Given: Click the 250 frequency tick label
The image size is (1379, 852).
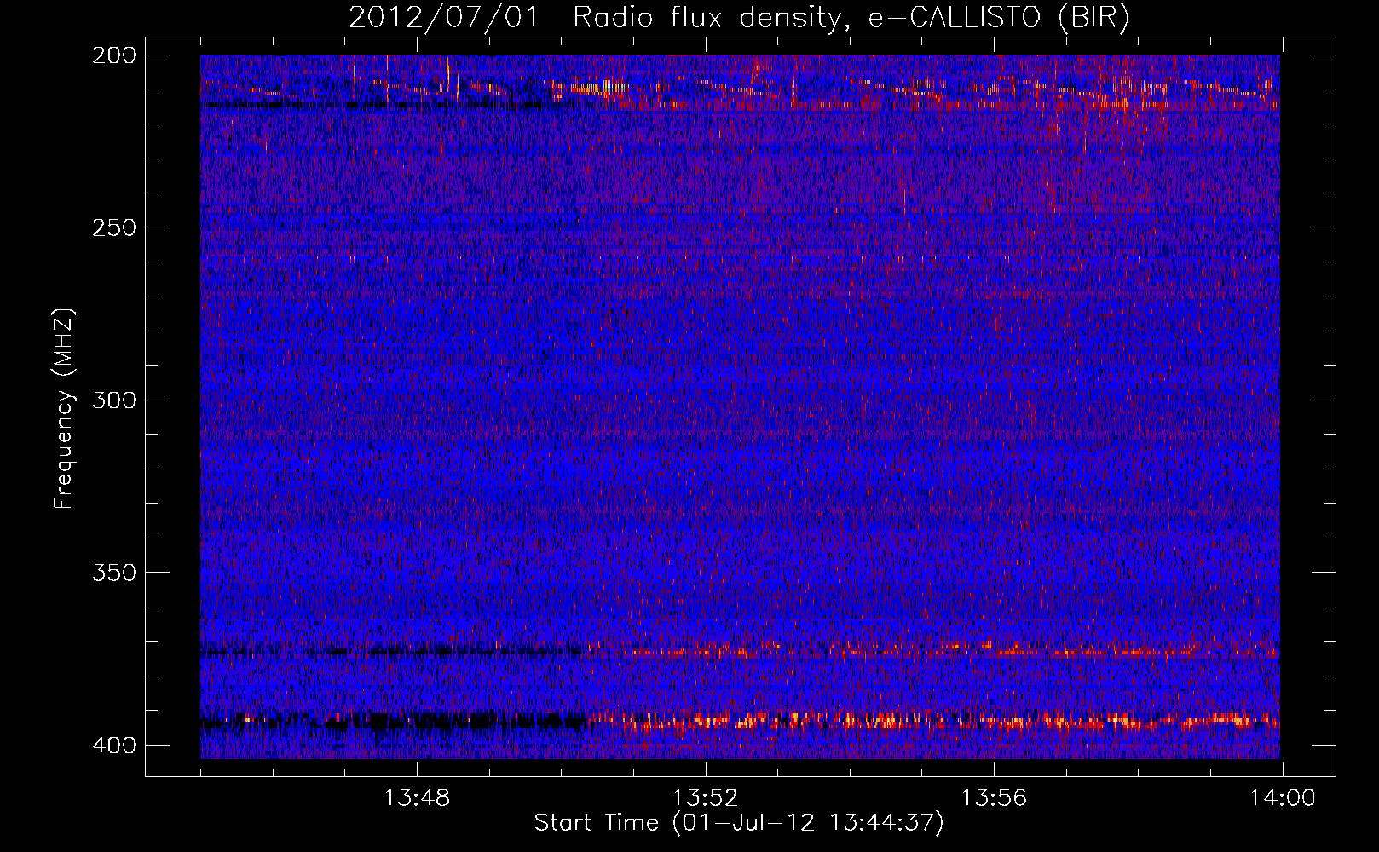Looking at the screenshot, I should [113, 227].
